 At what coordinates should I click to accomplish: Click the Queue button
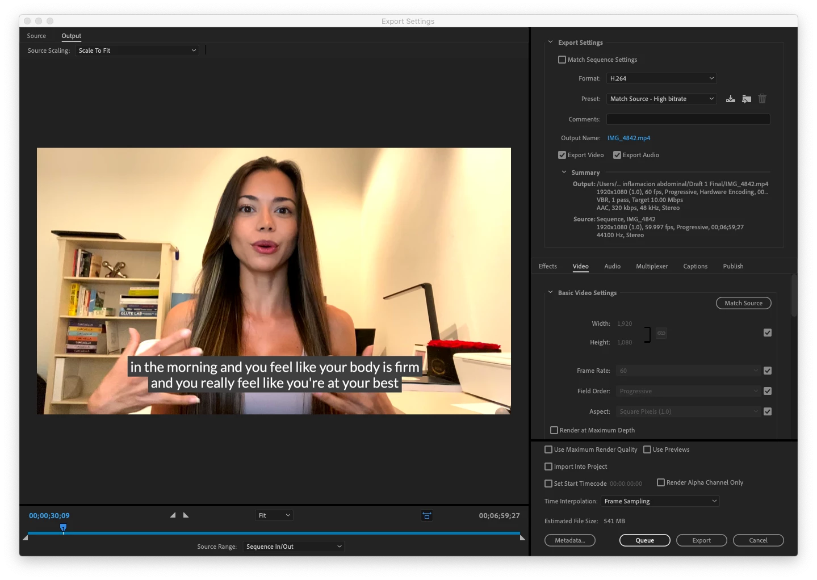644,540
